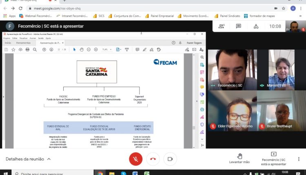Star the PDF document

pyautogui.click(x=13, y=50)
